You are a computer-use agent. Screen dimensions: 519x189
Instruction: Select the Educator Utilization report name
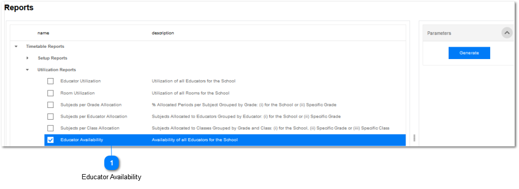tap(81, 81)
